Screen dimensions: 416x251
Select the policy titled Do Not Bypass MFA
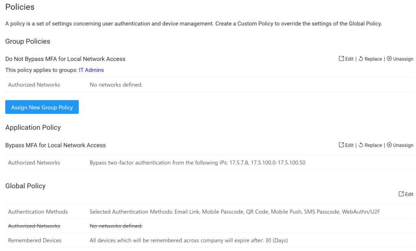click(65, 58)
